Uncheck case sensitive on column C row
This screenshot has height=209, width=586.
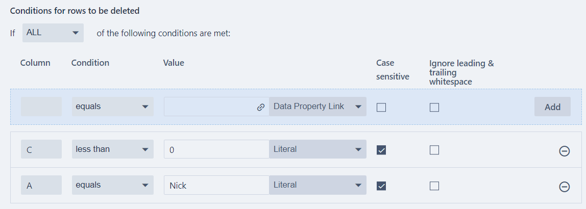click(381, 150)
